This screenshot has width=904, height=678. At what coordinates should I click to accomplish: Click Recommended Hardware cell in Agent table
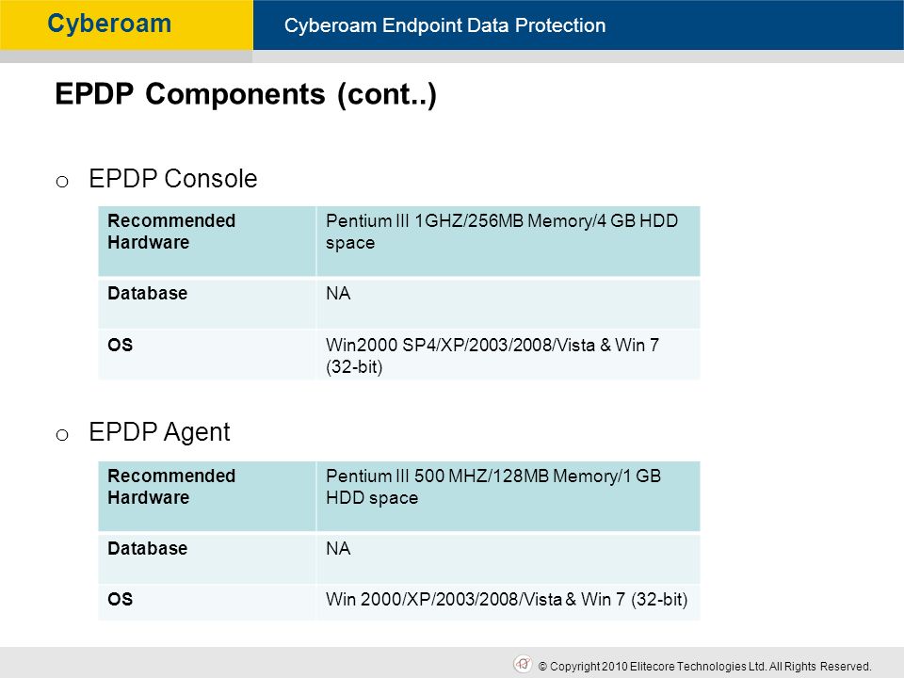(x=207, y=496)
